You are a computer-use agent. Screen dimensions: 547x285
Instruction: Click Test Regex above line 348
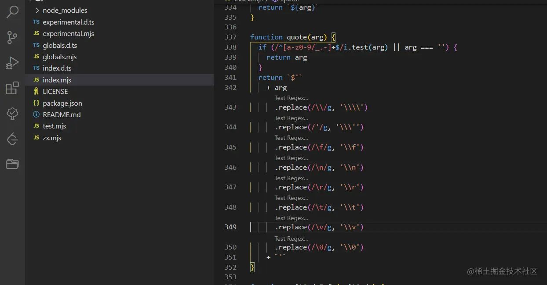291,198
